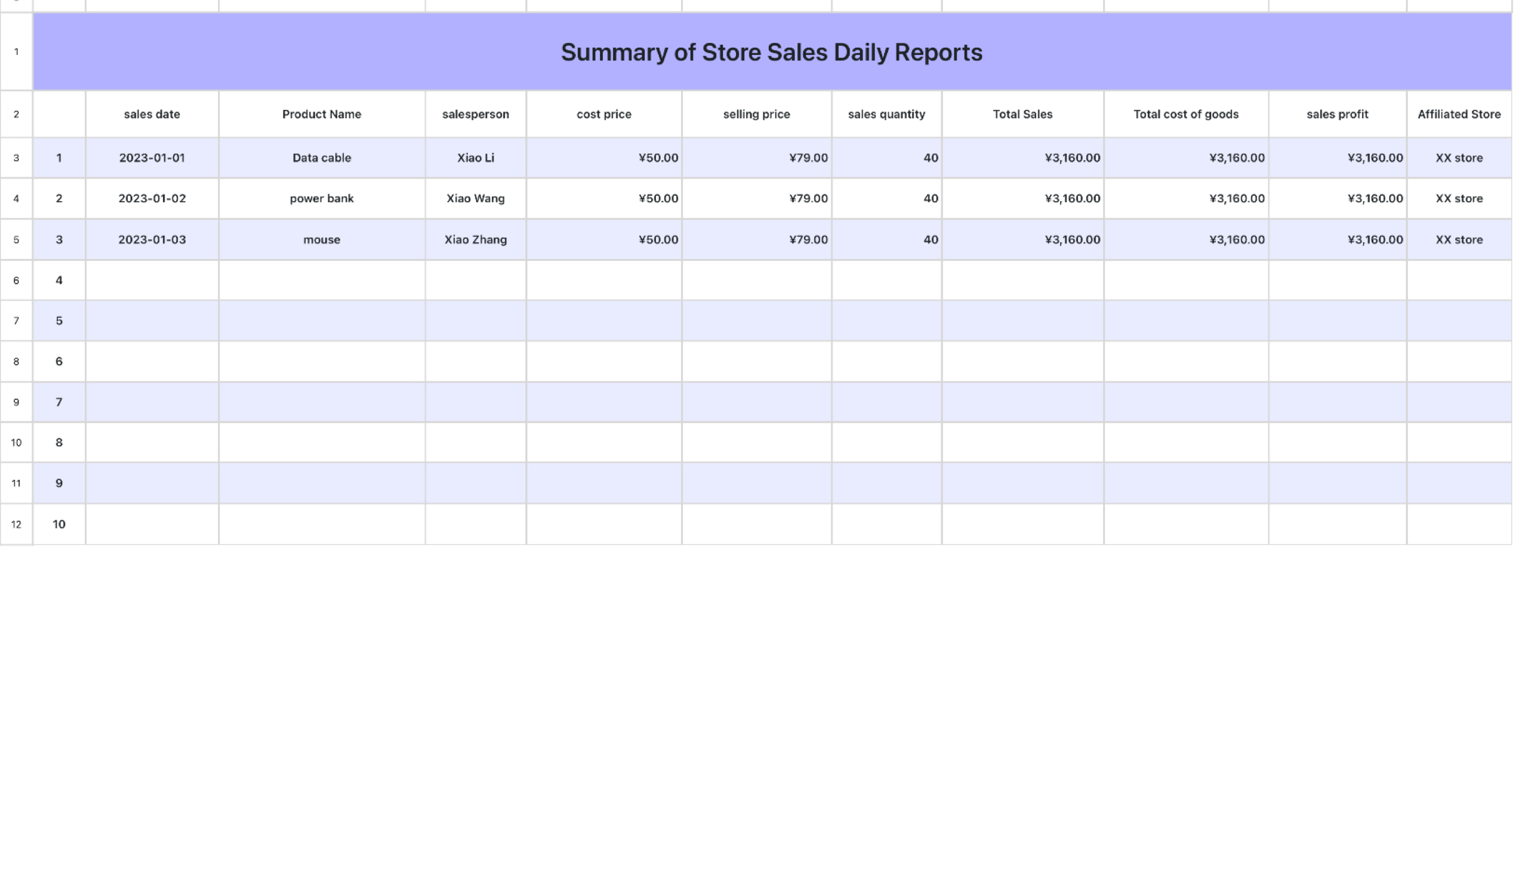
Task: Click spreadsheet row header 1
Action: coord(16,51)
